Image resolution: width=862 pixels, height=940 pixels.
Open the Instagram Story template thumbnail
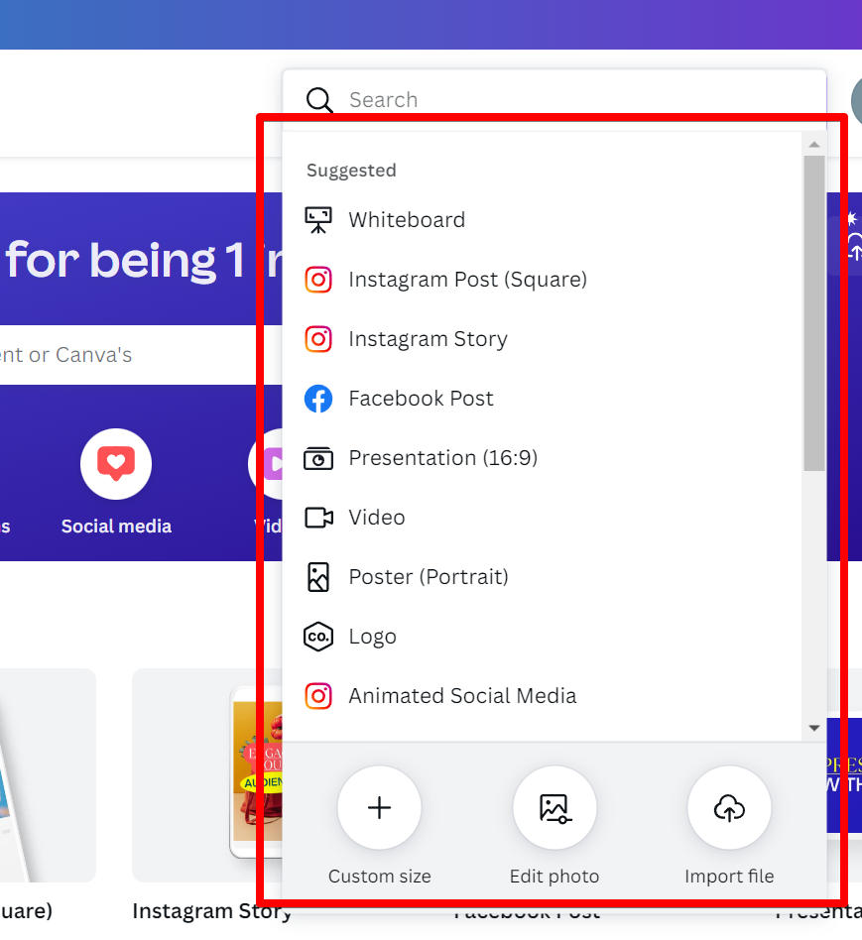(207, 775)
